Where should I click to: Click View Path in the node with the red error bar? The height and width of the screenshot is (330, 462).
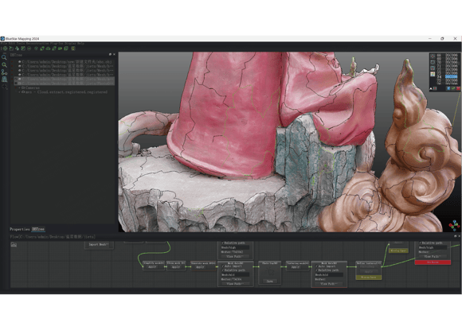click(x=433, y=257)
